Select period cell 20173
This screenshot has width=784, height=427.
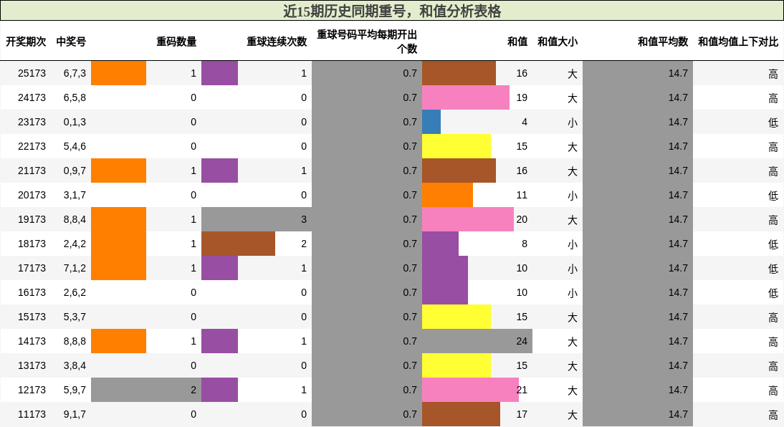pyautogui.click(x=32, y=195)
